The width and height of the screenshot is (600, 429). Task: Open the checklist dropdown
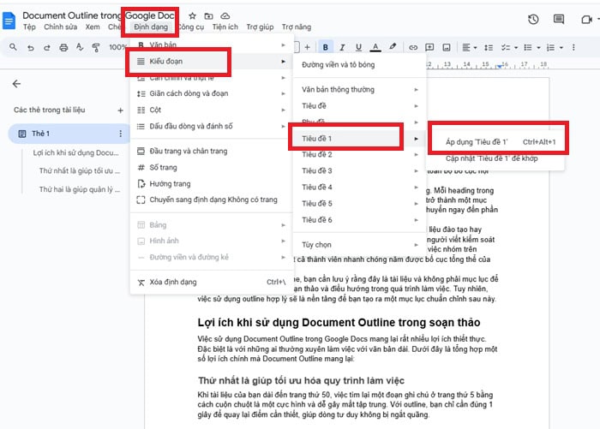coord(509,47)
